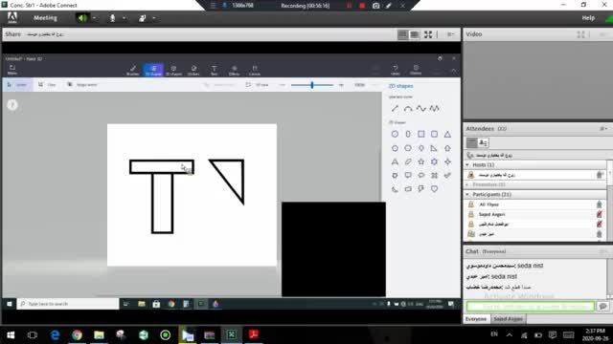
Task: Select the straight line tool
Action: 395,108
